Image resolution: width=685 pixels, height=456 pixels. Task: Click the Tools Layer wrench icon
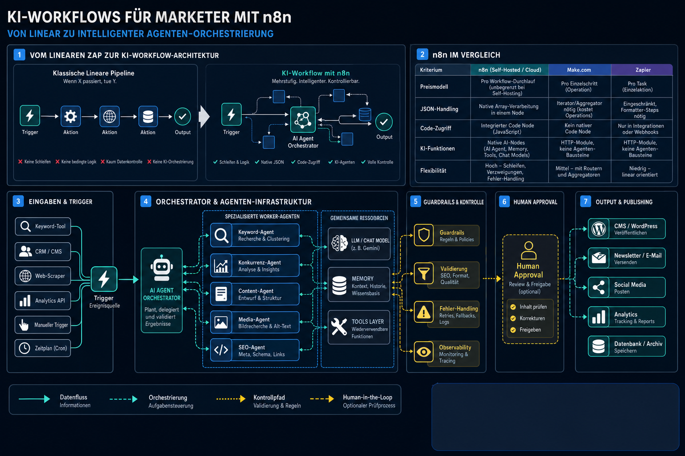click(339, 327)
